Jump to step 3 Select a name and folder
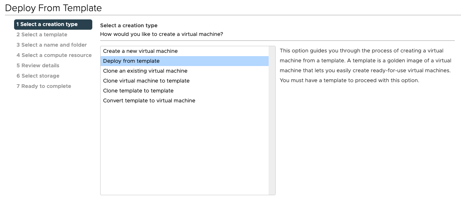The image size is (466, 201). (52, 45)
